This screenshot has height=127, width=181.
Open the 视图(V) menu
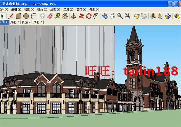coord(29,9)
